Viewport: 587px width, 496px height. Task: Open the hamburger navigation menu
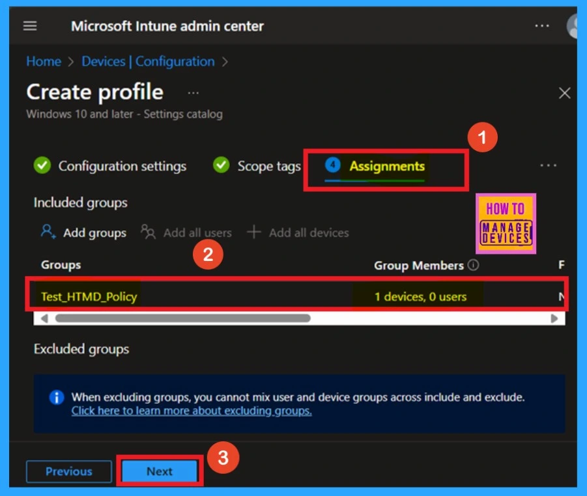click(x=30, y=26)
